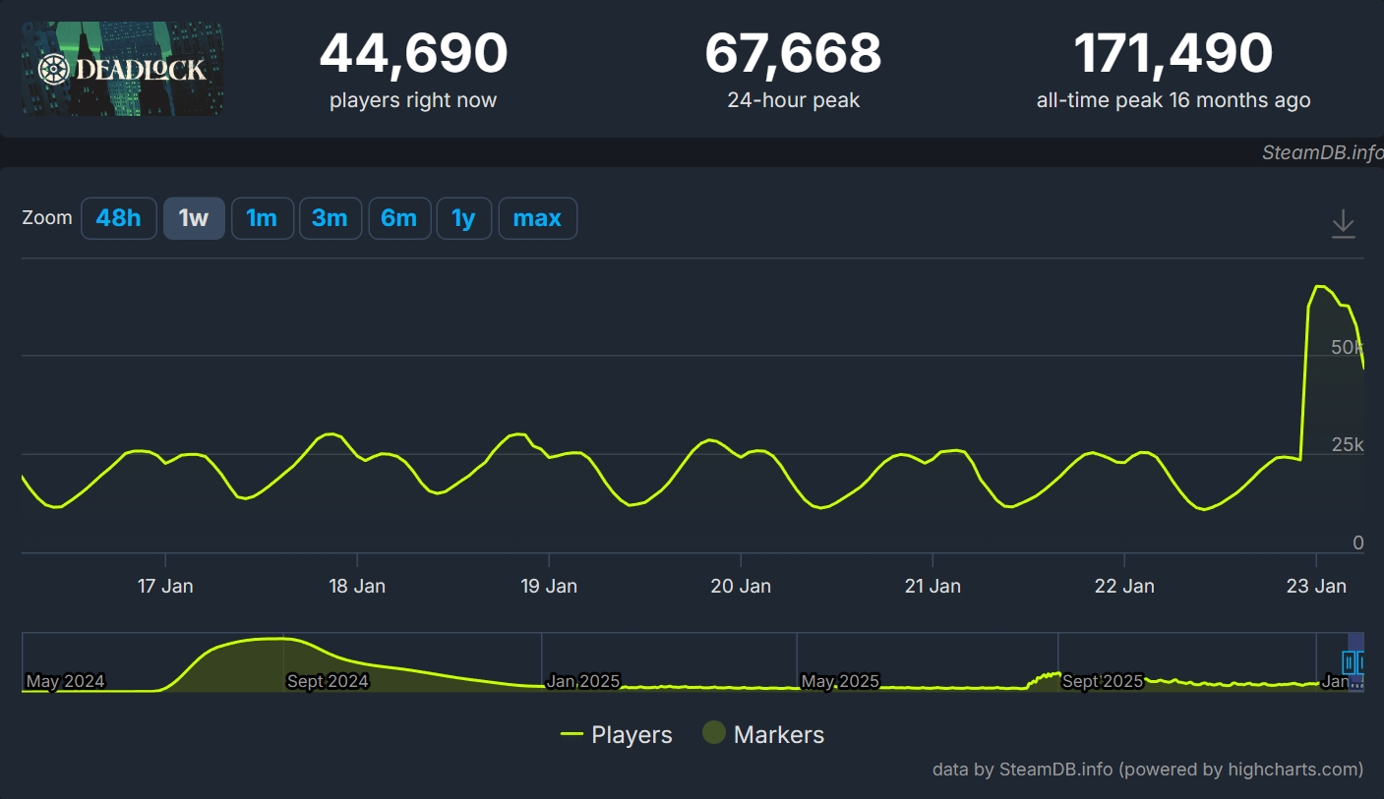The width and height of the screenshot is (1384, 799).
Task: Select the '24-hour peak' caption
Action: [793, 100]
